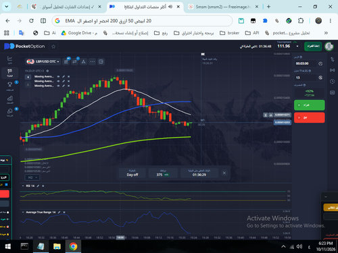338x253 pixels.
Task: Toggle visibility of third Moving Average
Action: [58, 86]
